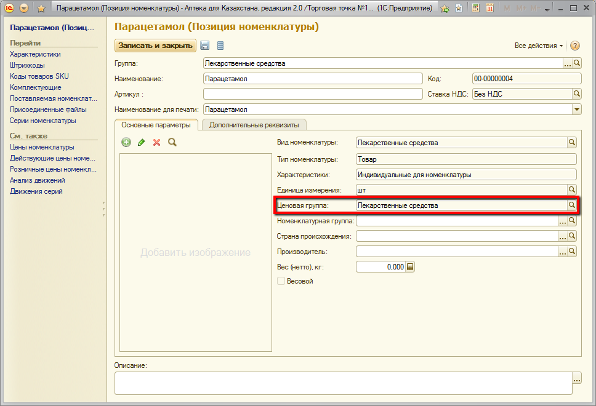596x406 pixels.
Task: Click the save (floppy disk) icon
Action: pyautogui.click(x=205, y=46)
